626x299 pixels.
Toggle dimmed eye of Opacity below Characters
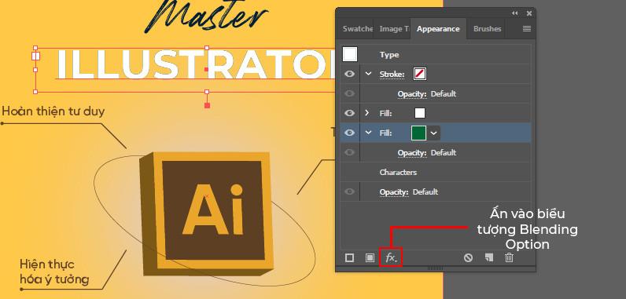click(349, 192)
